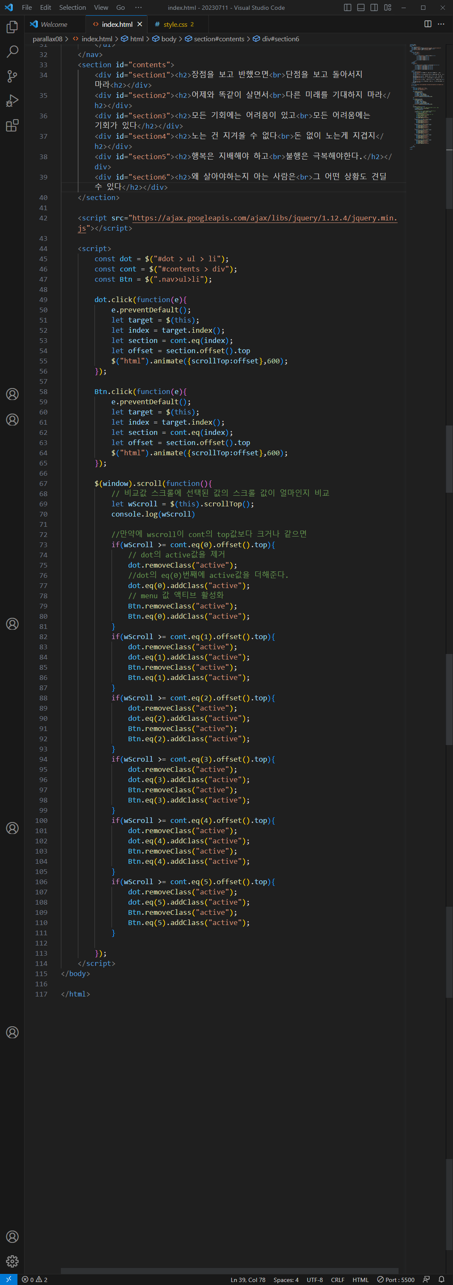Open the Manage settings gear icon
Image resolution: width=453 pixels, height=1285 pixels.
click(x=12, y=1261)
